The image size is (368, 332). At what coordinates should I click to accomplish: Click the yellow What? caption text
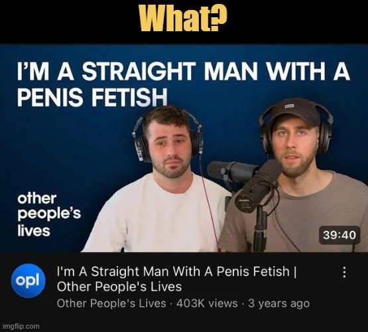(184, 17)
